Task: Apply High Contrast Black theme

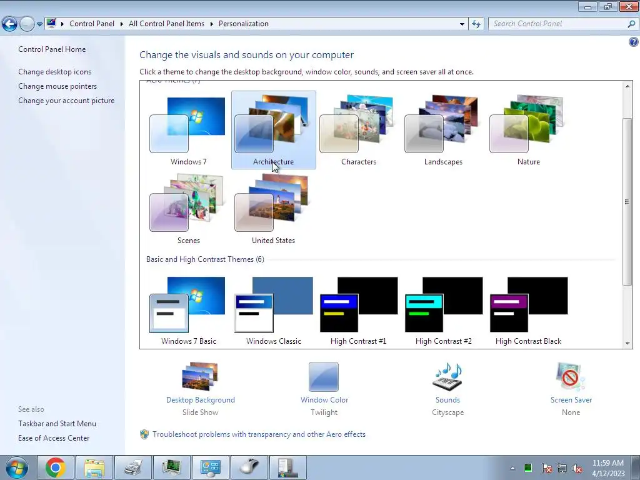Action: (x=529, y=311)
